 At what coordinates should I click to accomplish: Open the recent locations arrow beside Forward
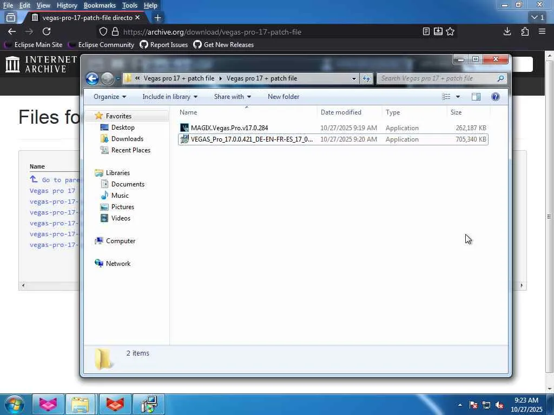point(118,78)
